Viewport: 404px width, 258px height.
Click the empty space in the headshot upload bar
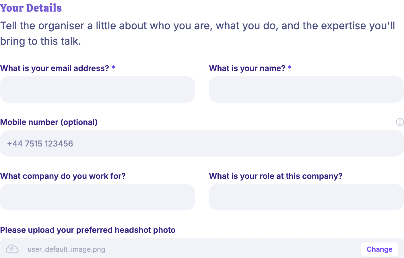click(232, 249)
